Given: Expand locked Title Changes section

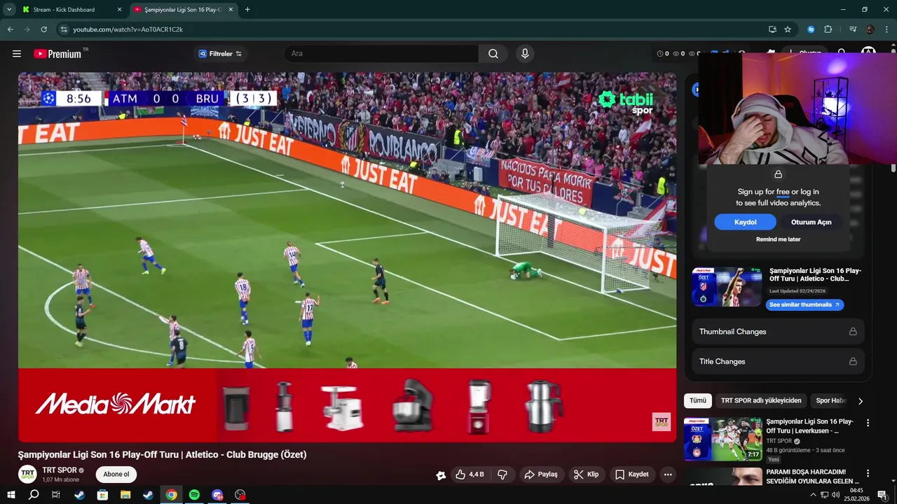Looking at the screenshot, I should [x=778, y=362].
